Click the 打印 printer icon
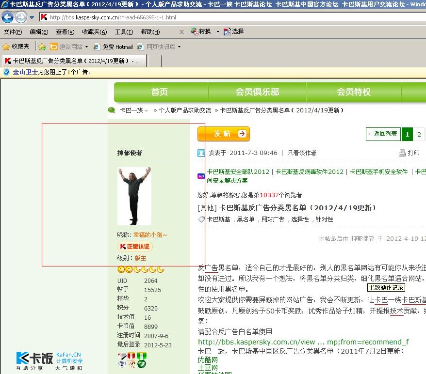 pos(402,153)
